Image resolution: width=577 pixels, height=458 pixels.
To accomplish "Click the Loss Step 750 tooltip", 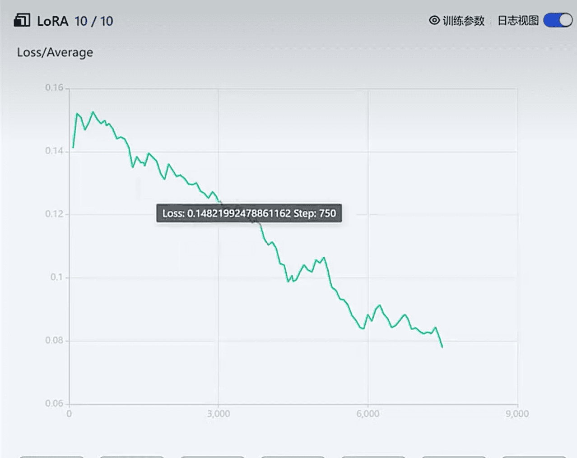I will (249, 213).
